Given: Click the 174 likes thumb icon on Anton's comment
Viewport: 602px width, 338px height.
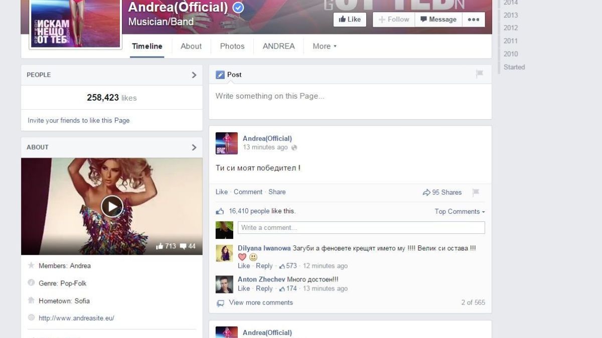Looking at the screenshot, I should point(282,288).
